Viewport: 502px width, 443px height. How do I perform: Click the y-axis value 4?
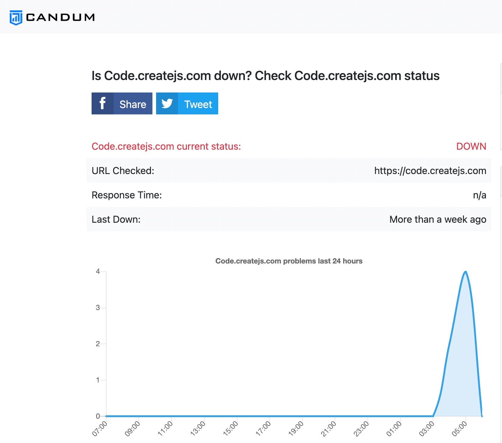point(98,271)
